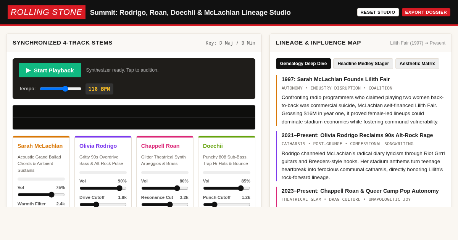The image size is (458, 240).
Task: Adjust Chappell Roan's Resonance Cut slider
Action: coord(165,205)
